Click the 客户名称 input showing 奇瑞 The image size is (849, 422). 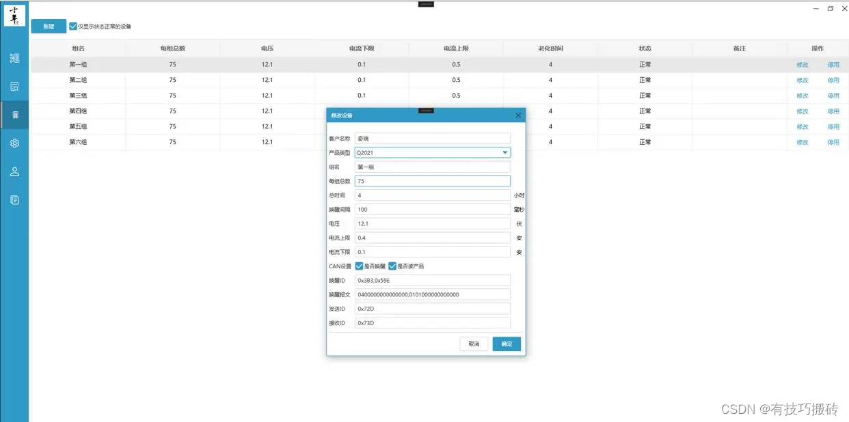[x=432, y=137]
